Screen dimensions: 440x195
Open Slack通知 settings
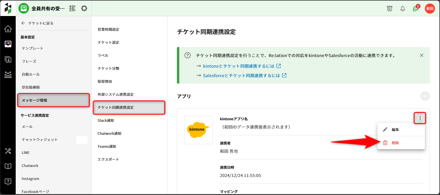point(106,120)
